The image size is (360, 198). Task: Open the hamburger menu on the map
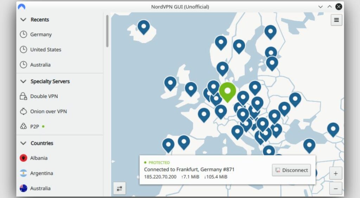point(336,20)
